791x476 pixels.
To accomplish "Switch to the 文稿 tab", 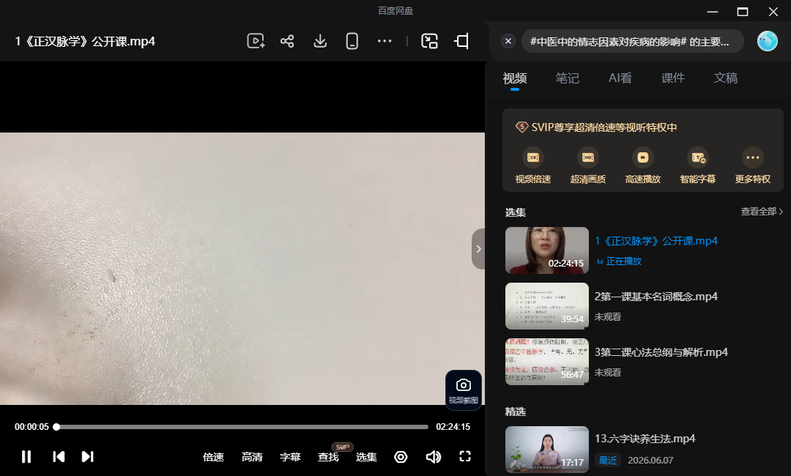I will click(725, 78).
